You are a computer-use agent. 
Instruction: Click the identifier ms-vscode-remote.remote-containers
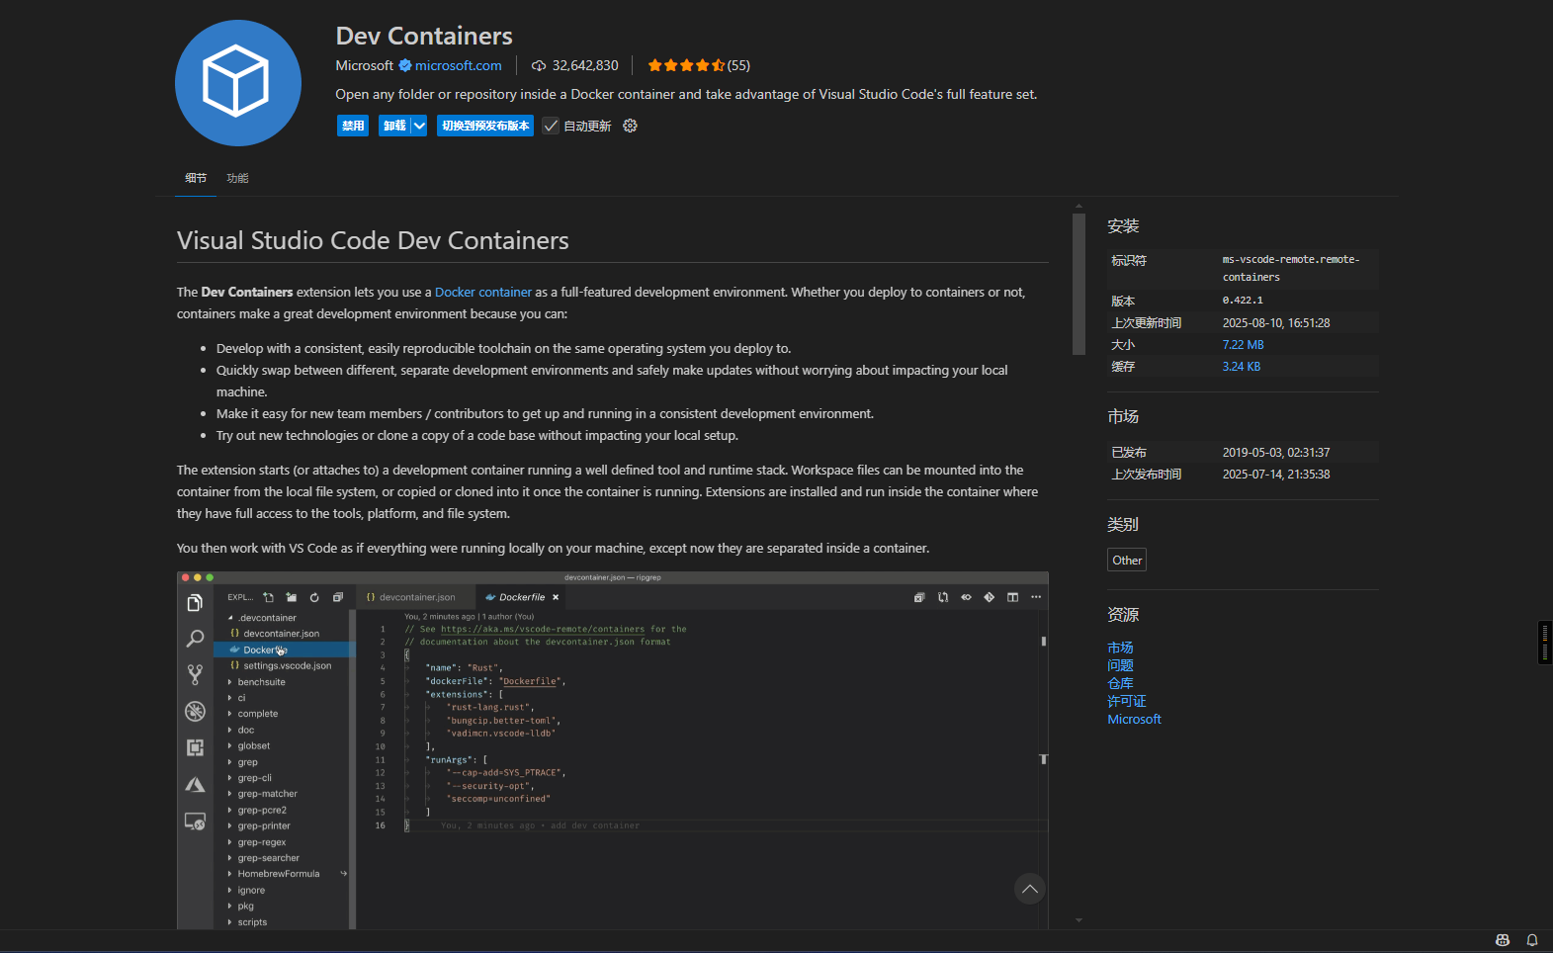click(1291, 268)
